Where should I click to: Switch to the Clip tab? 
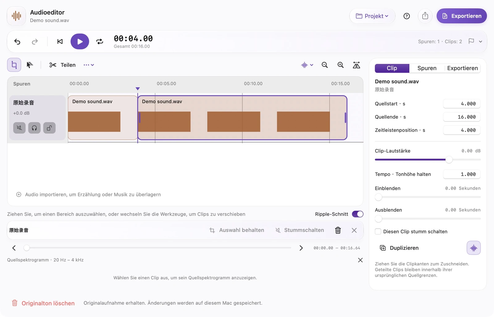tap(392, 68)
